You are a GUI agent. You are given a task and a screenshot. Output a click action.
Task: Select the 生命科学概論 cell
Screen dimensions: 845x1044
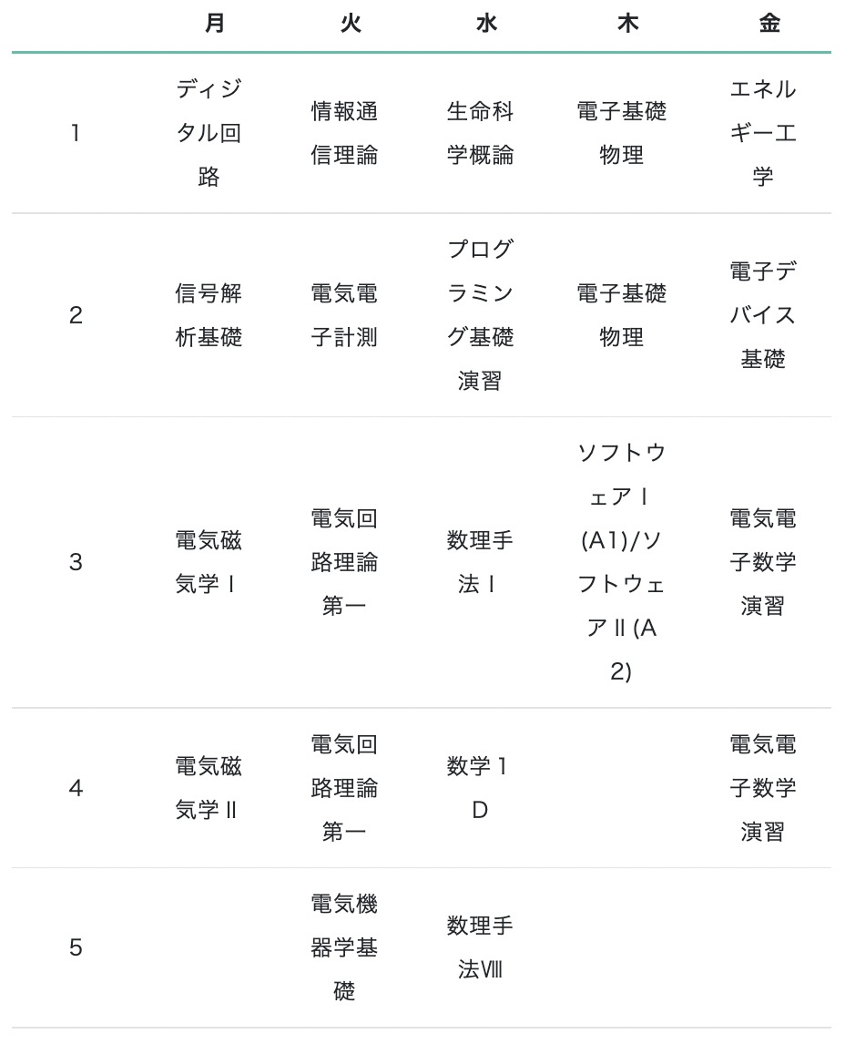480,133
